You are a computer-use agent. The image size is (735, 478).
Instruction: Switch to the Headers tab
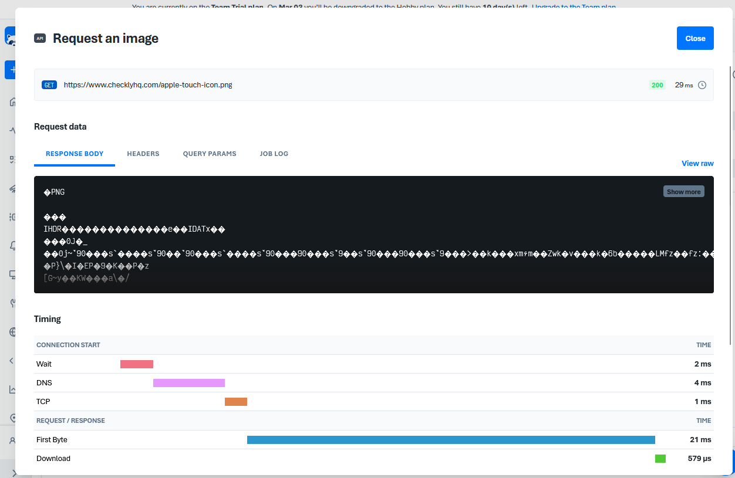click(143, 154)
